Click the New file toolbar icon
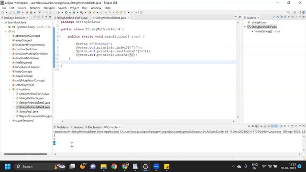 3,12
